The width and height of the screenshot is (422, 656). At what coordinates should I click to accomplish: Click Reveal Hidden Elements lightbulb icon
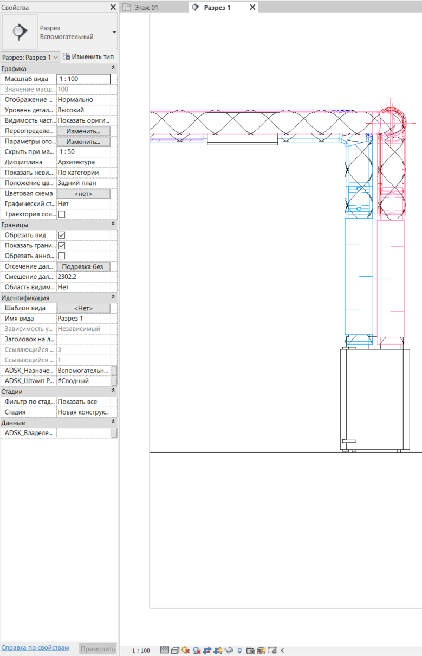coord(239,650)
